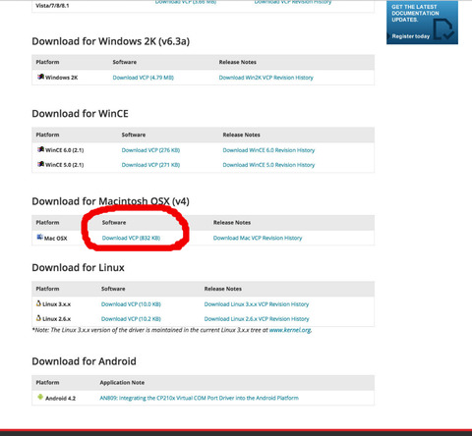
Task: Open Linux 3.x.x VCP Revision History
Action: point(257,304)
